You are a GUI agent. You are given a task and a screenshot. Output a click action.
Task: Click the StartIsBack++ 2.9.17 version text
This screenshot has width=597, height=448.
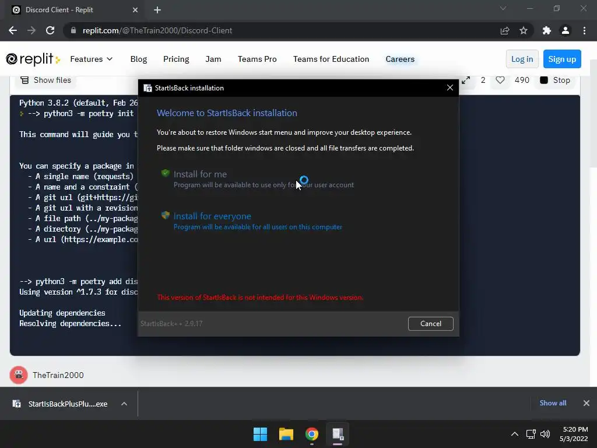coord(171,323)
